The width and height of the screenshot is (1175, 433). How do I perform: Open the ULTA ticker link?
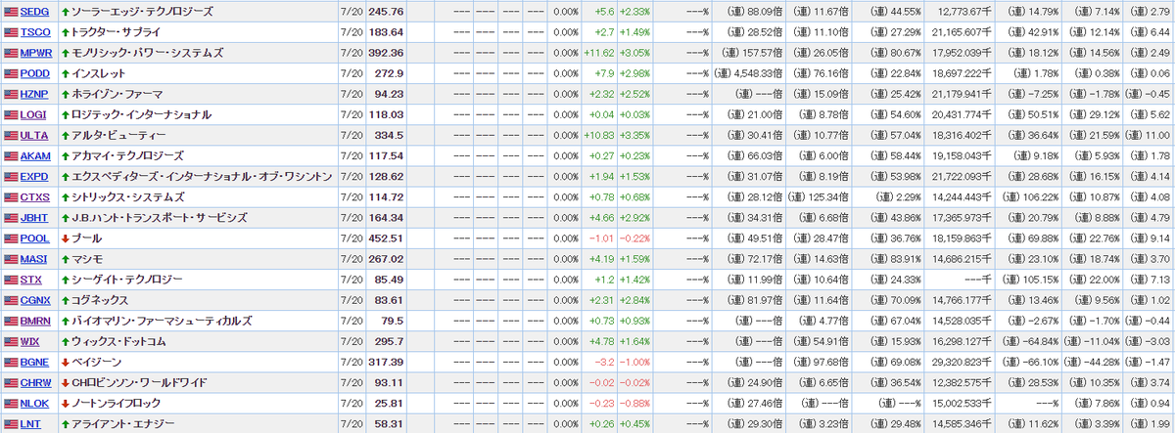[33, 136]
